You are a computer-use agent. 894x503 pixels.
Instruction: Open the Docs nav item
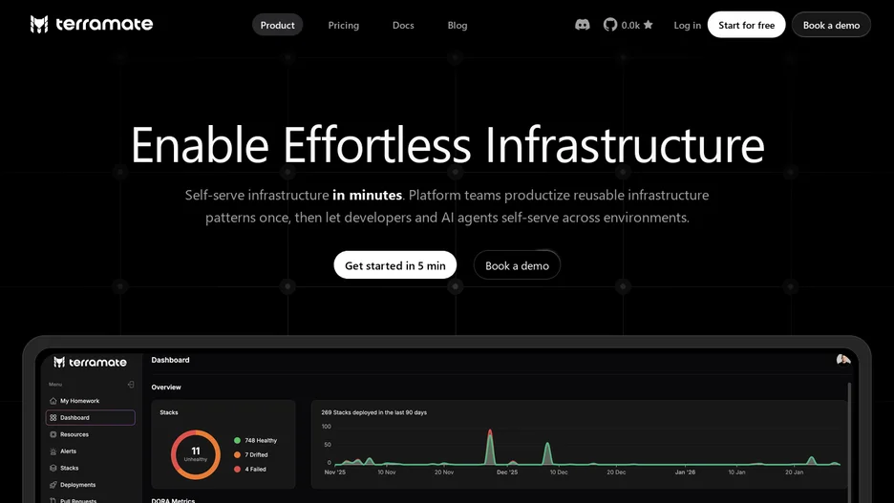403,25
